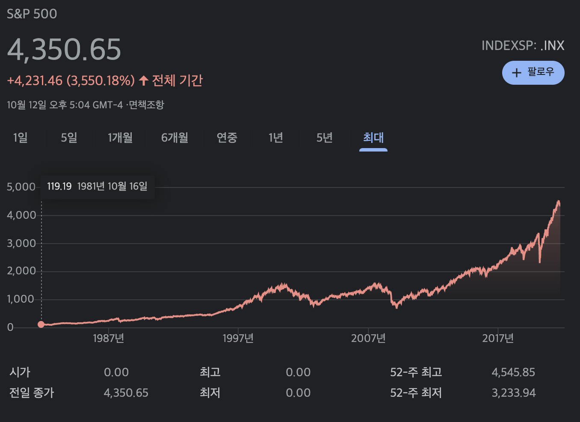Click the INDEXSP: .INX ticker label

click(x=523, y=45)
